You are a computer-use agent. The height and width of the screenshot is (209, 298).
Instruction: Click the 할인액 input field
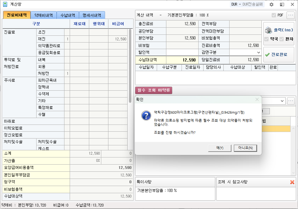point(182,52)
